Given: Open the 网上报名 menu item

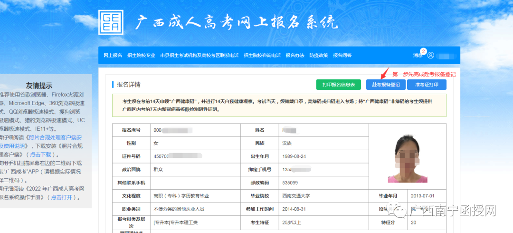Looking at the screenshot, I should pos(113,55).
